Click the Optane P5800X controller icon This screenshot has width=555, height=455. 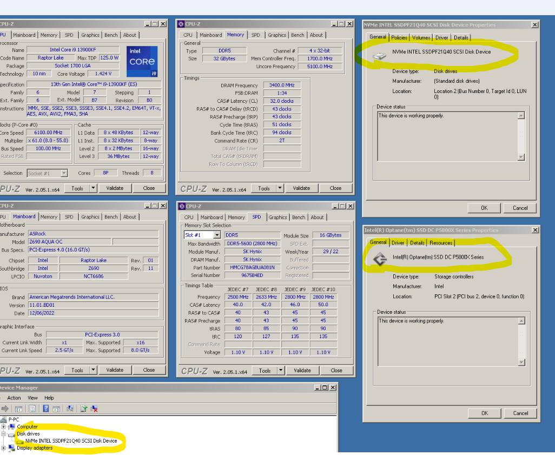pos(380,259)
